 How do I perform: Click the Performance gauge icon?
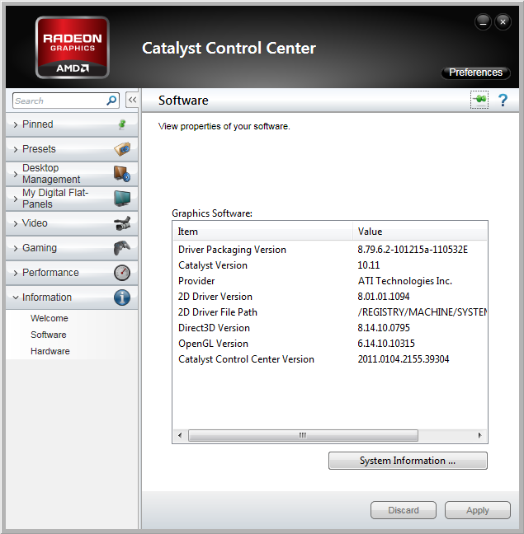[122, 273]
